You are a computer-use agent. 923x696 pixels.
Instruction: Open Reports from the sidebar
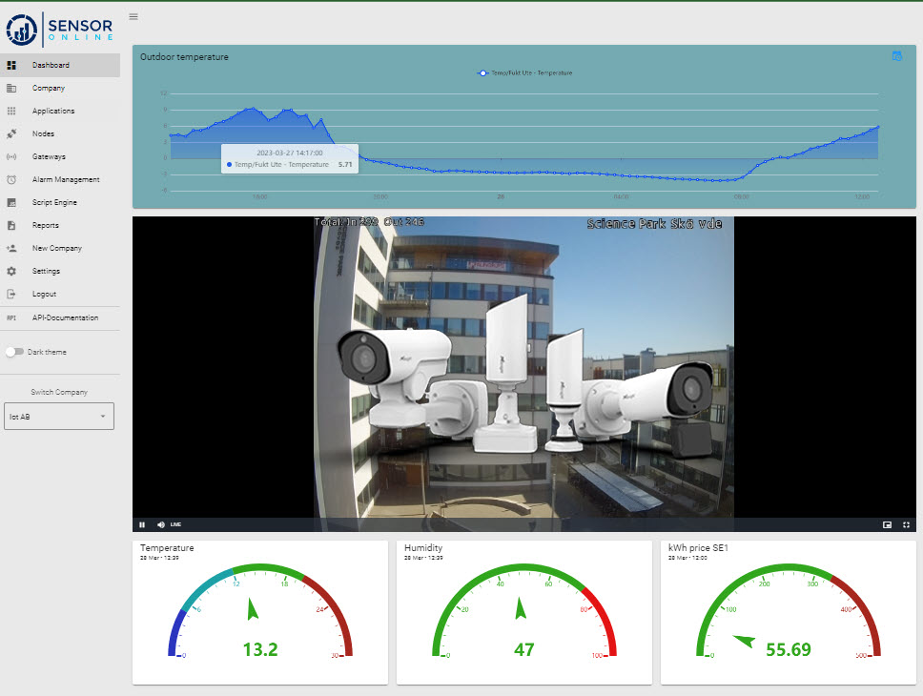tap(45, 225)
